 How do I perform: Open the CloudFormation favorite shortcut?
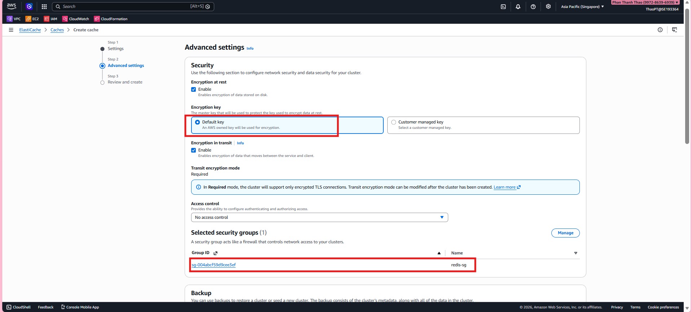coord(111,19)
